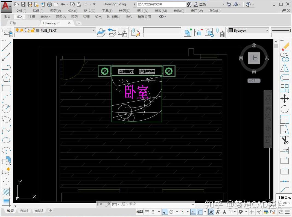The image size is (292, 217).
Task: Select the Move tool
Action: (285, 99)
